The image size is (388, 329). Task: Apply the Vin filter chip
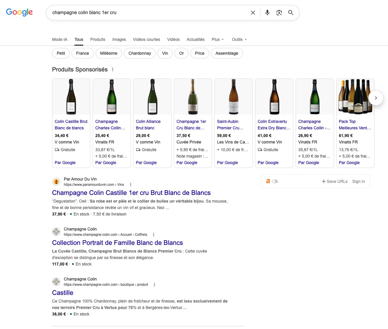165,53
